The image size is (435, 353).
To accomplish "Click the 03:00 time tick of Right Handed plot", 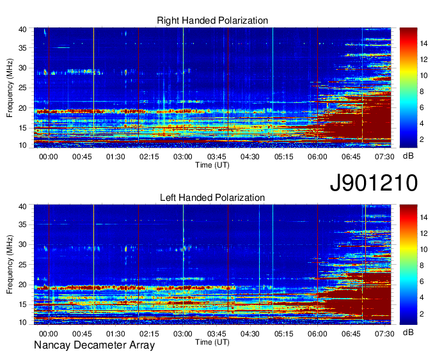I will (182, 157).
